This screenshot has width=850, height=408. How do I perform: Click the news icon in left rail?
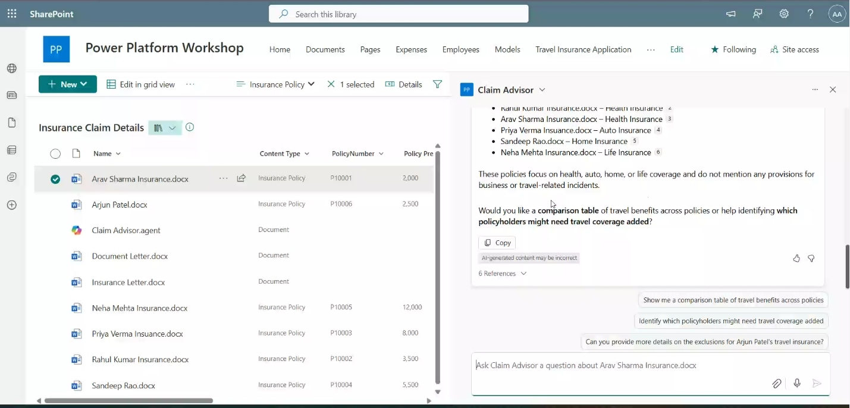coord(12,95)
